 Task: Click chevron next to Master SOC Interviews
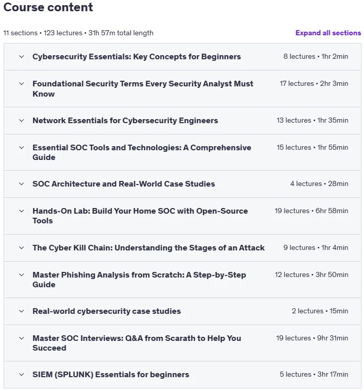point(21,338)
